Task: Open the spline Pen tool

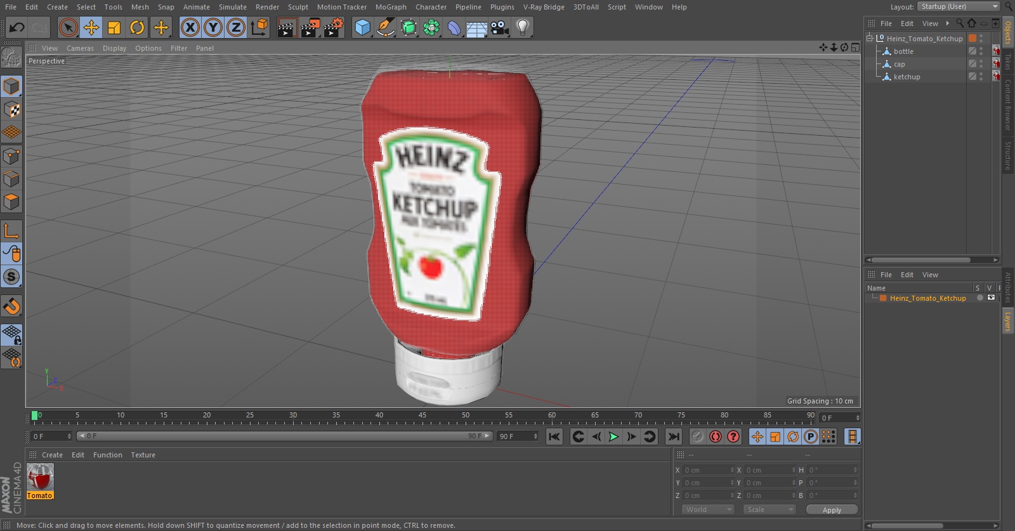Action: coord(385,27)
